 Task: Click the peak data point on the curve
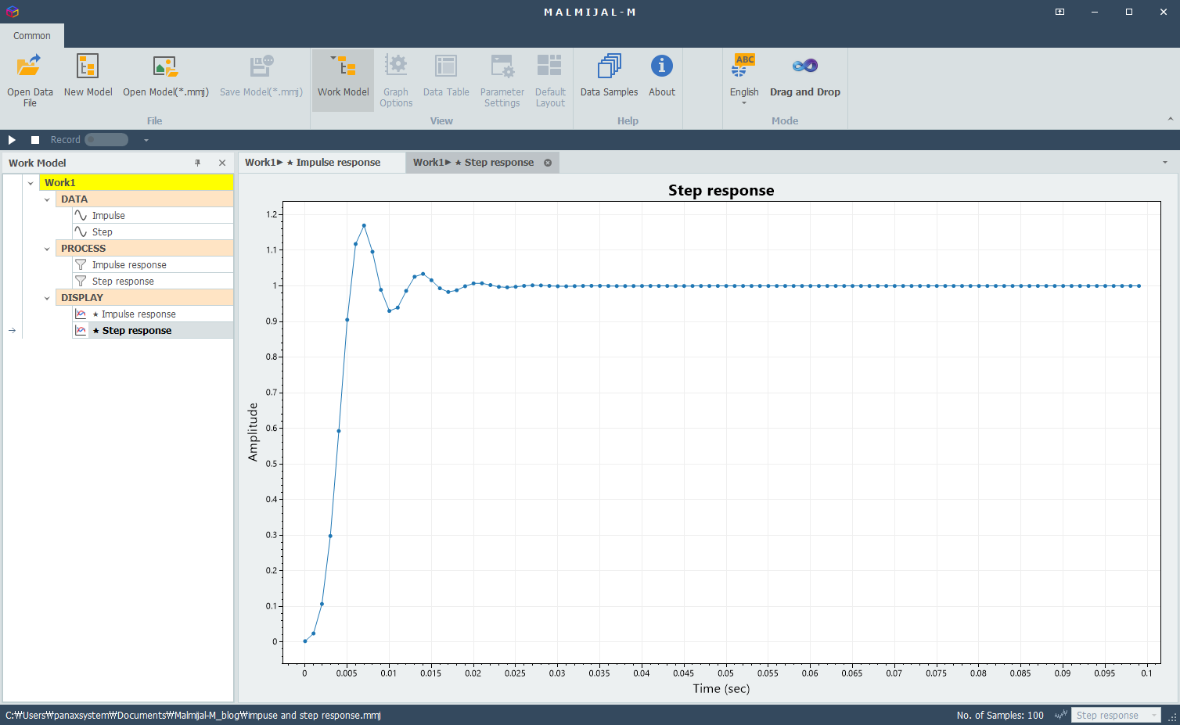tap(364, 226)
